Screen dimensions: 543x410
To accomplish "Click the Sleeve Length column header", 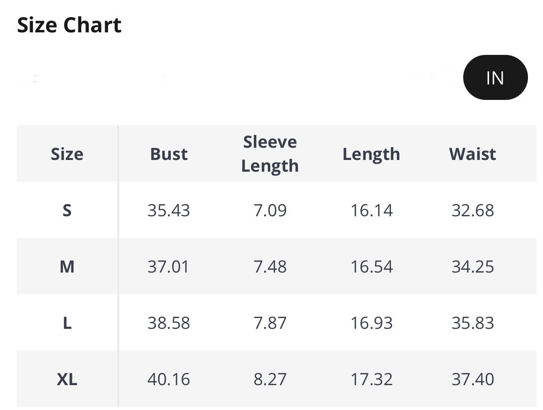I will 270,154.
